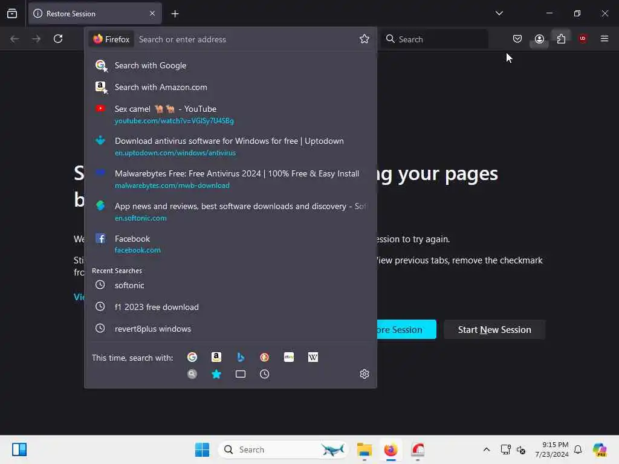The width and height of the screenshot is (619, 464).
Task: Click the Restore Session button
Action: [407, 329]
